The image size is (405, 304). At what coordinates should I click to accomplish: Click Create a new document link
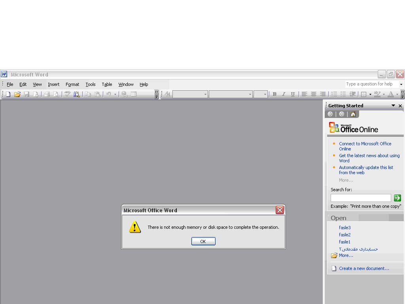click(364, 268)
